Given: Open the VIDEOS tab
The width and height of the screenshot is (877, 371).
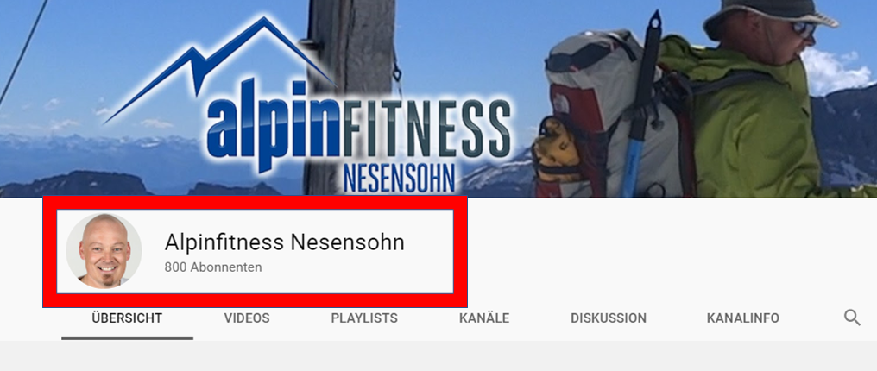Looking at the screenshot, I should tap(247, 318).
